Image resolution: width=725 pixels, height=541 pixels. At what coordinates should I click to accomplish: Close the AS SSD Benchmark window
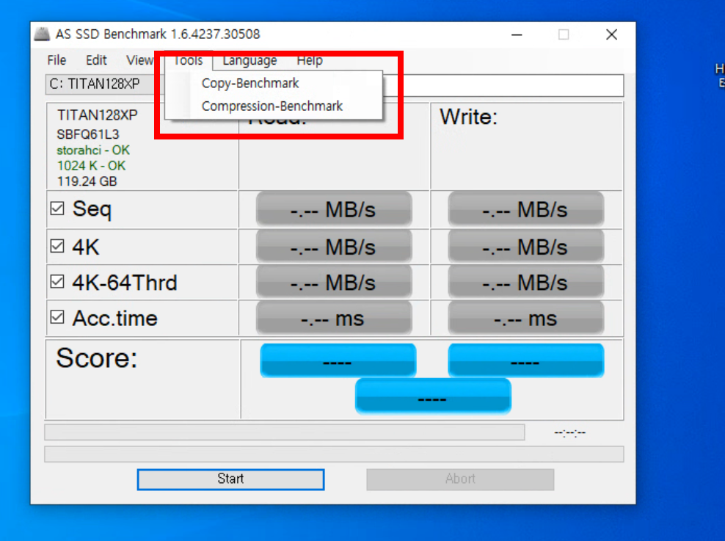(612, 35)
